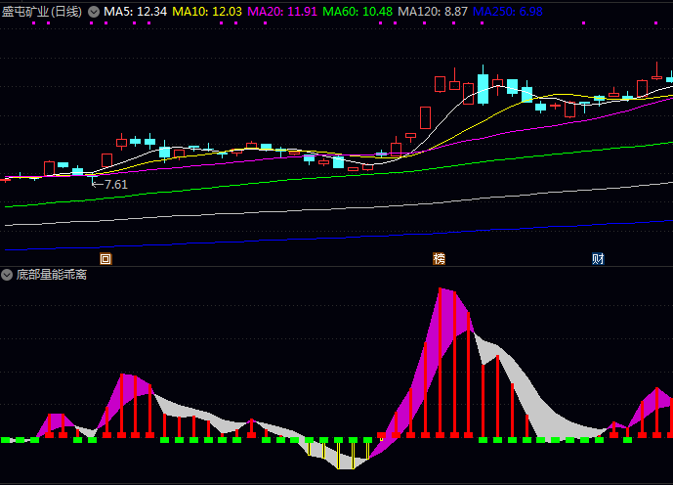
Task: Select the 盛屯矿业(日线) chart title
Action: (42, 12)
